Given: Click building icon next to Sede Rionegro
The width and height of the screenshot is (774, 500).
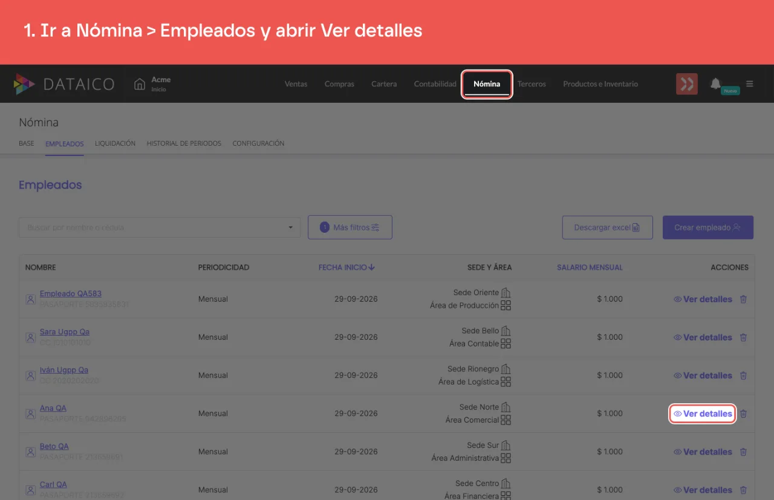Looking at the screenshot, I should [x=506, y=369].
